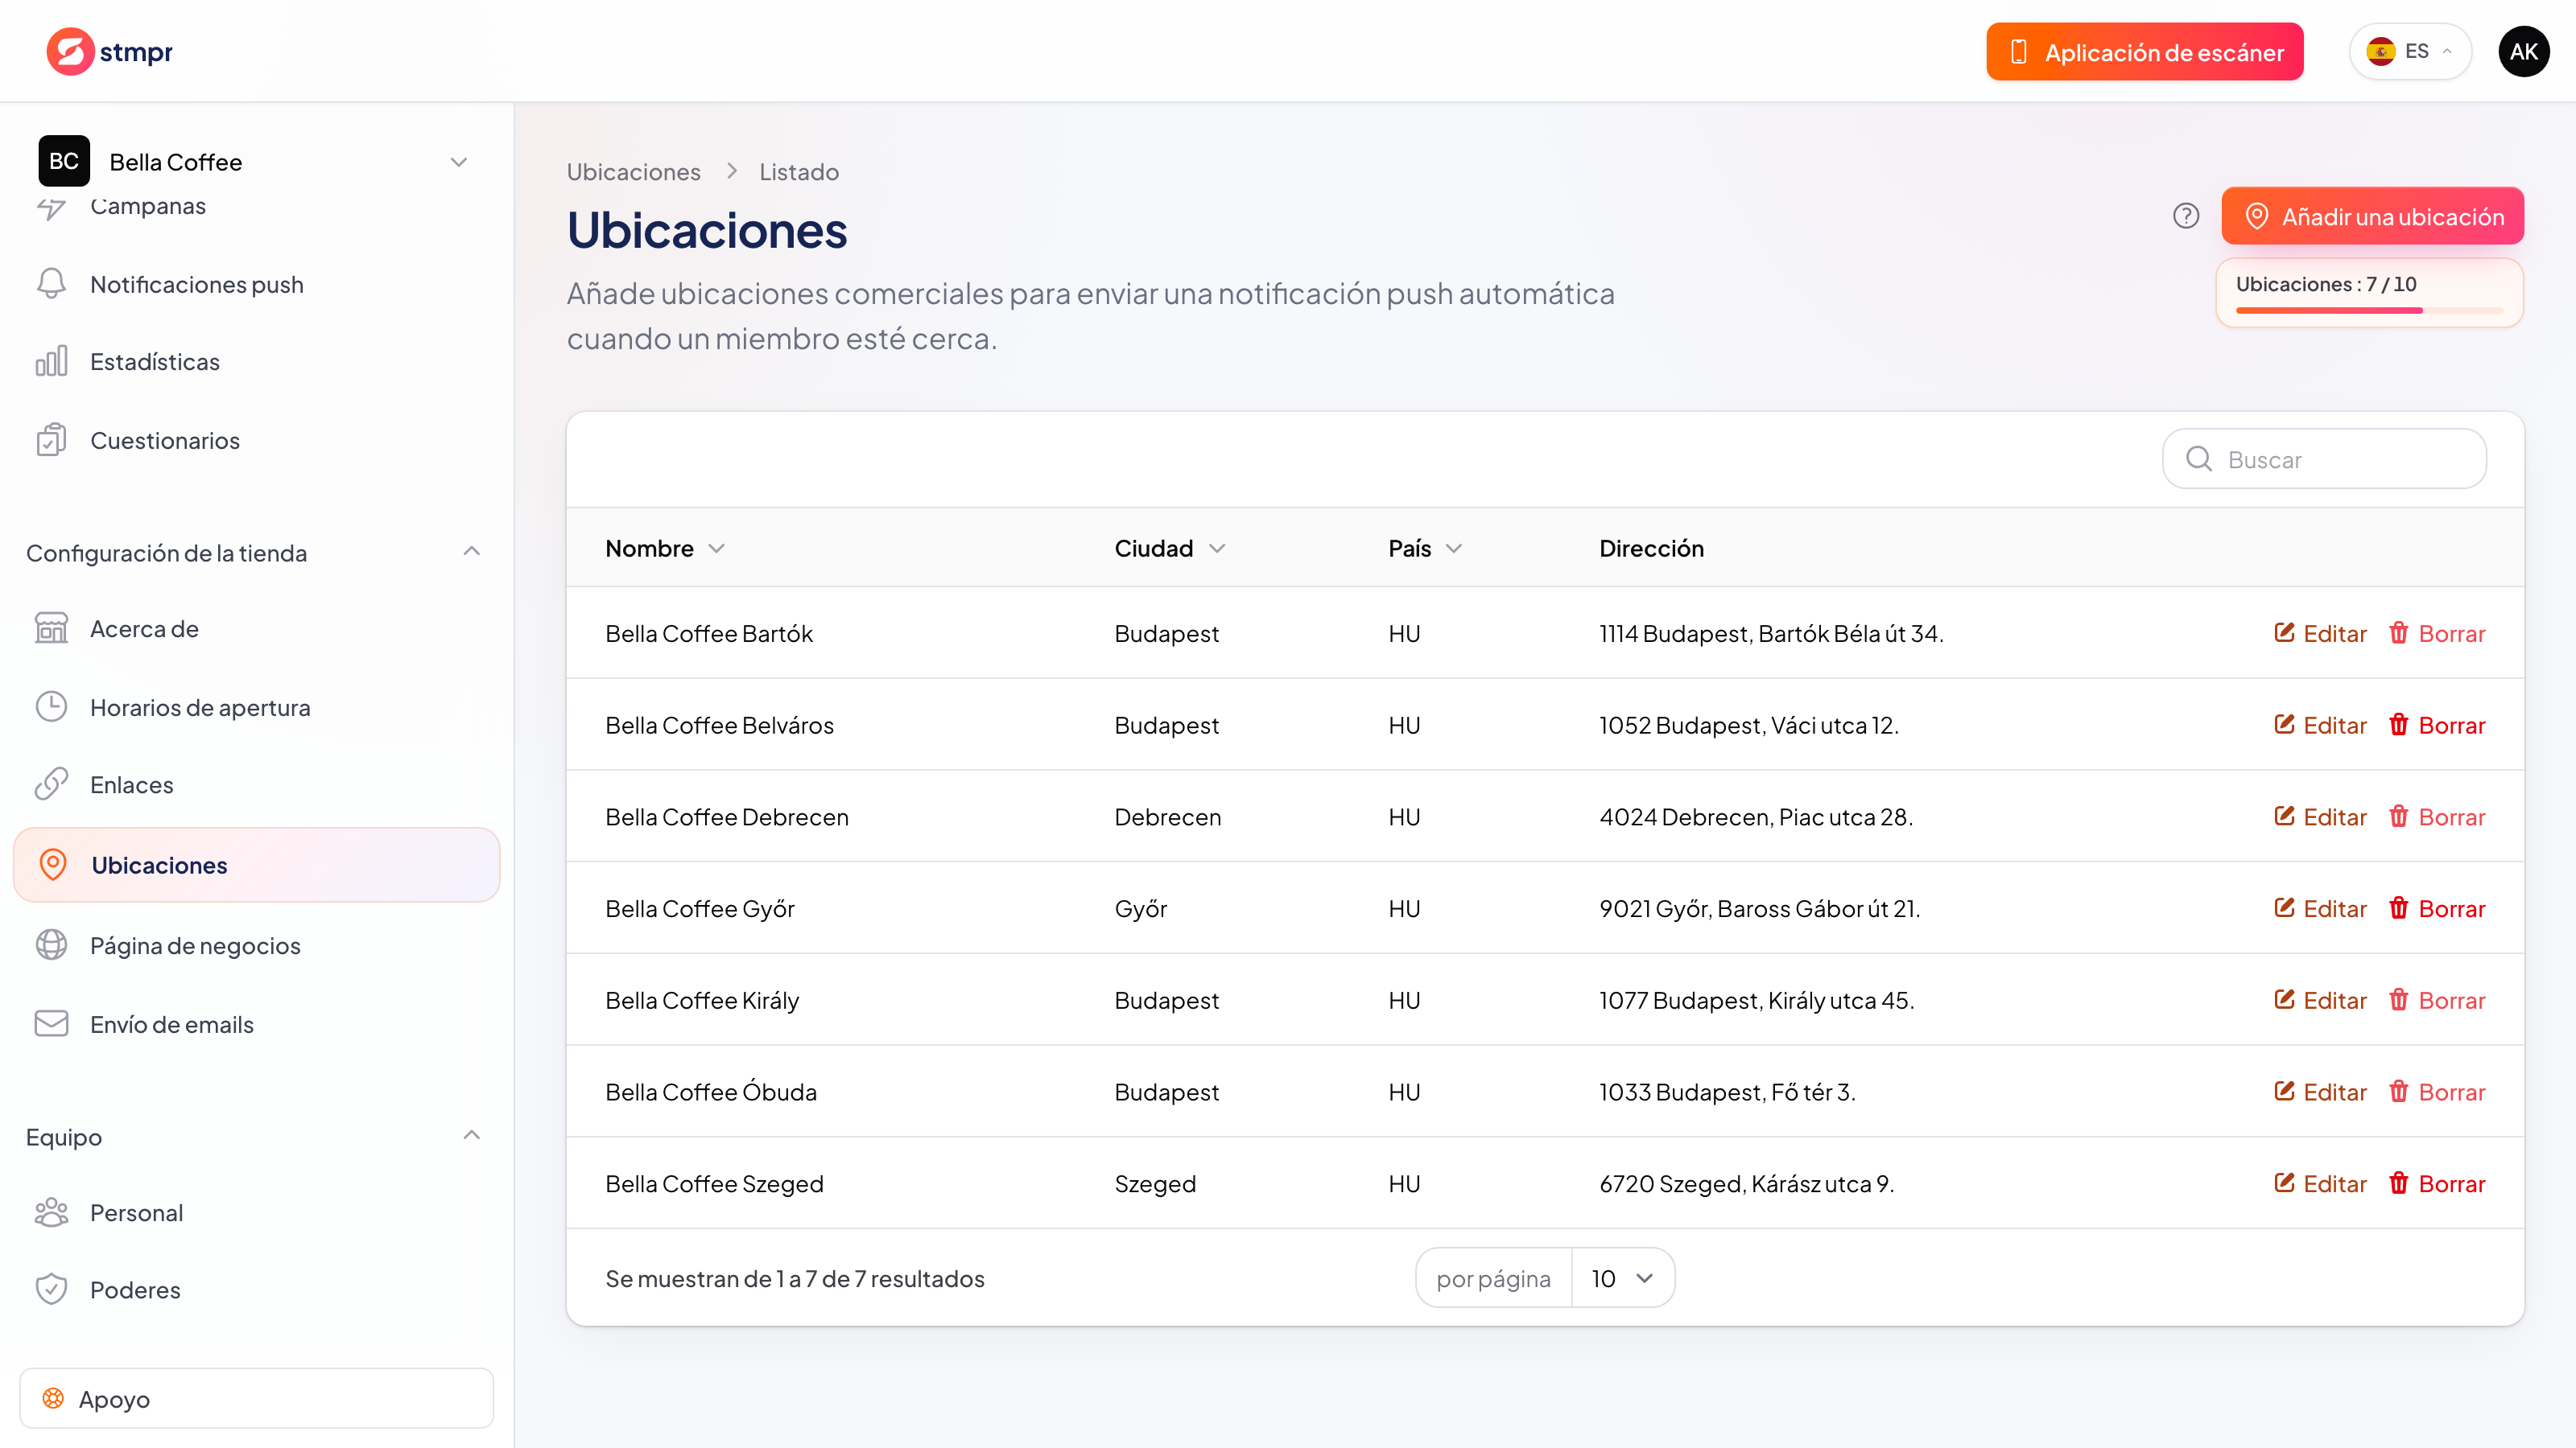Click the Buscar search field
2576x1448 pixels.
2324,459
